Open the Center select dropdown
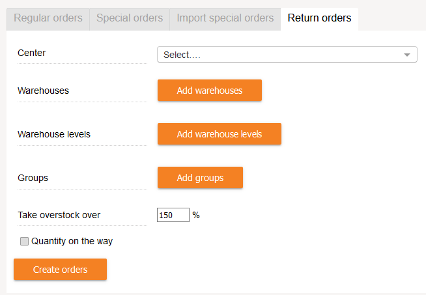 (287, 55)
